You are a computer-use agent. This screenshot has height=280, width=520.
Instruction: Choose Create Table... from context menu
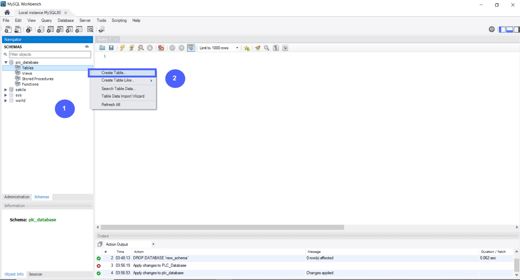123,73
